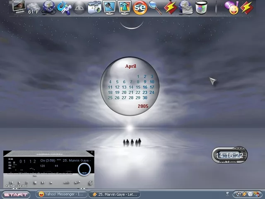Click the orange 'se' dock icon

point(140,7)
